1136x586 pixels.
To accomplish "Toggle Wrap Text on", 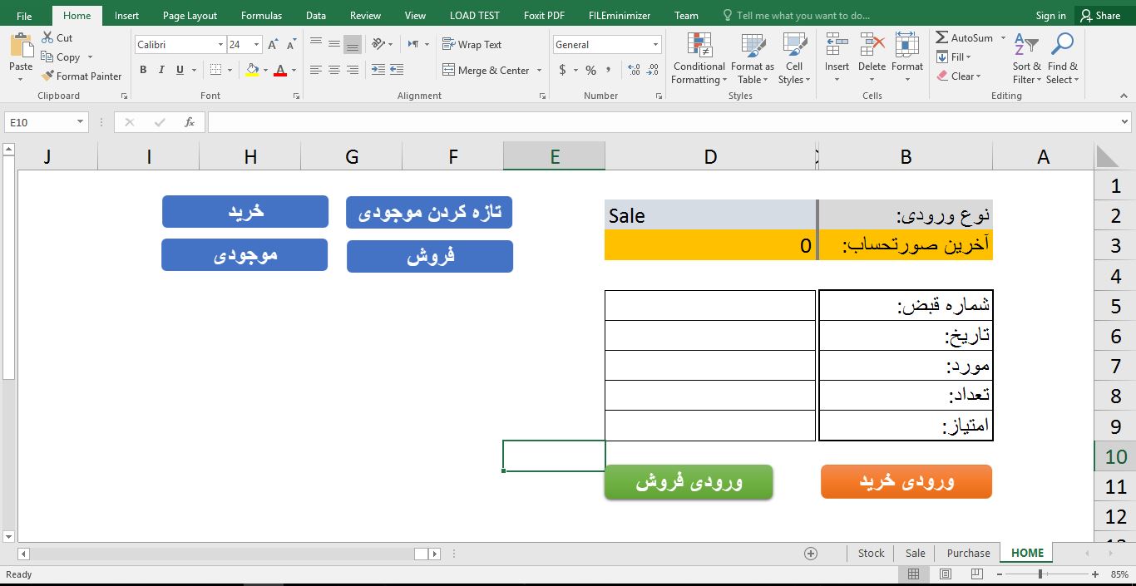I will [472, 45].
